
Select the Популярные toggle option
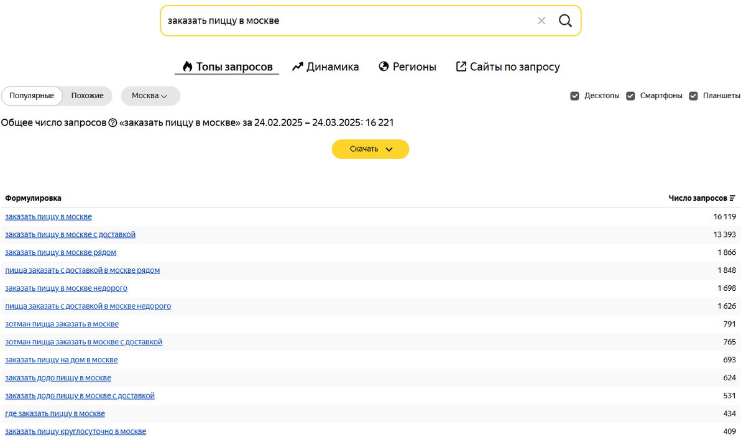pyautogui.click(x=32, y=96)
